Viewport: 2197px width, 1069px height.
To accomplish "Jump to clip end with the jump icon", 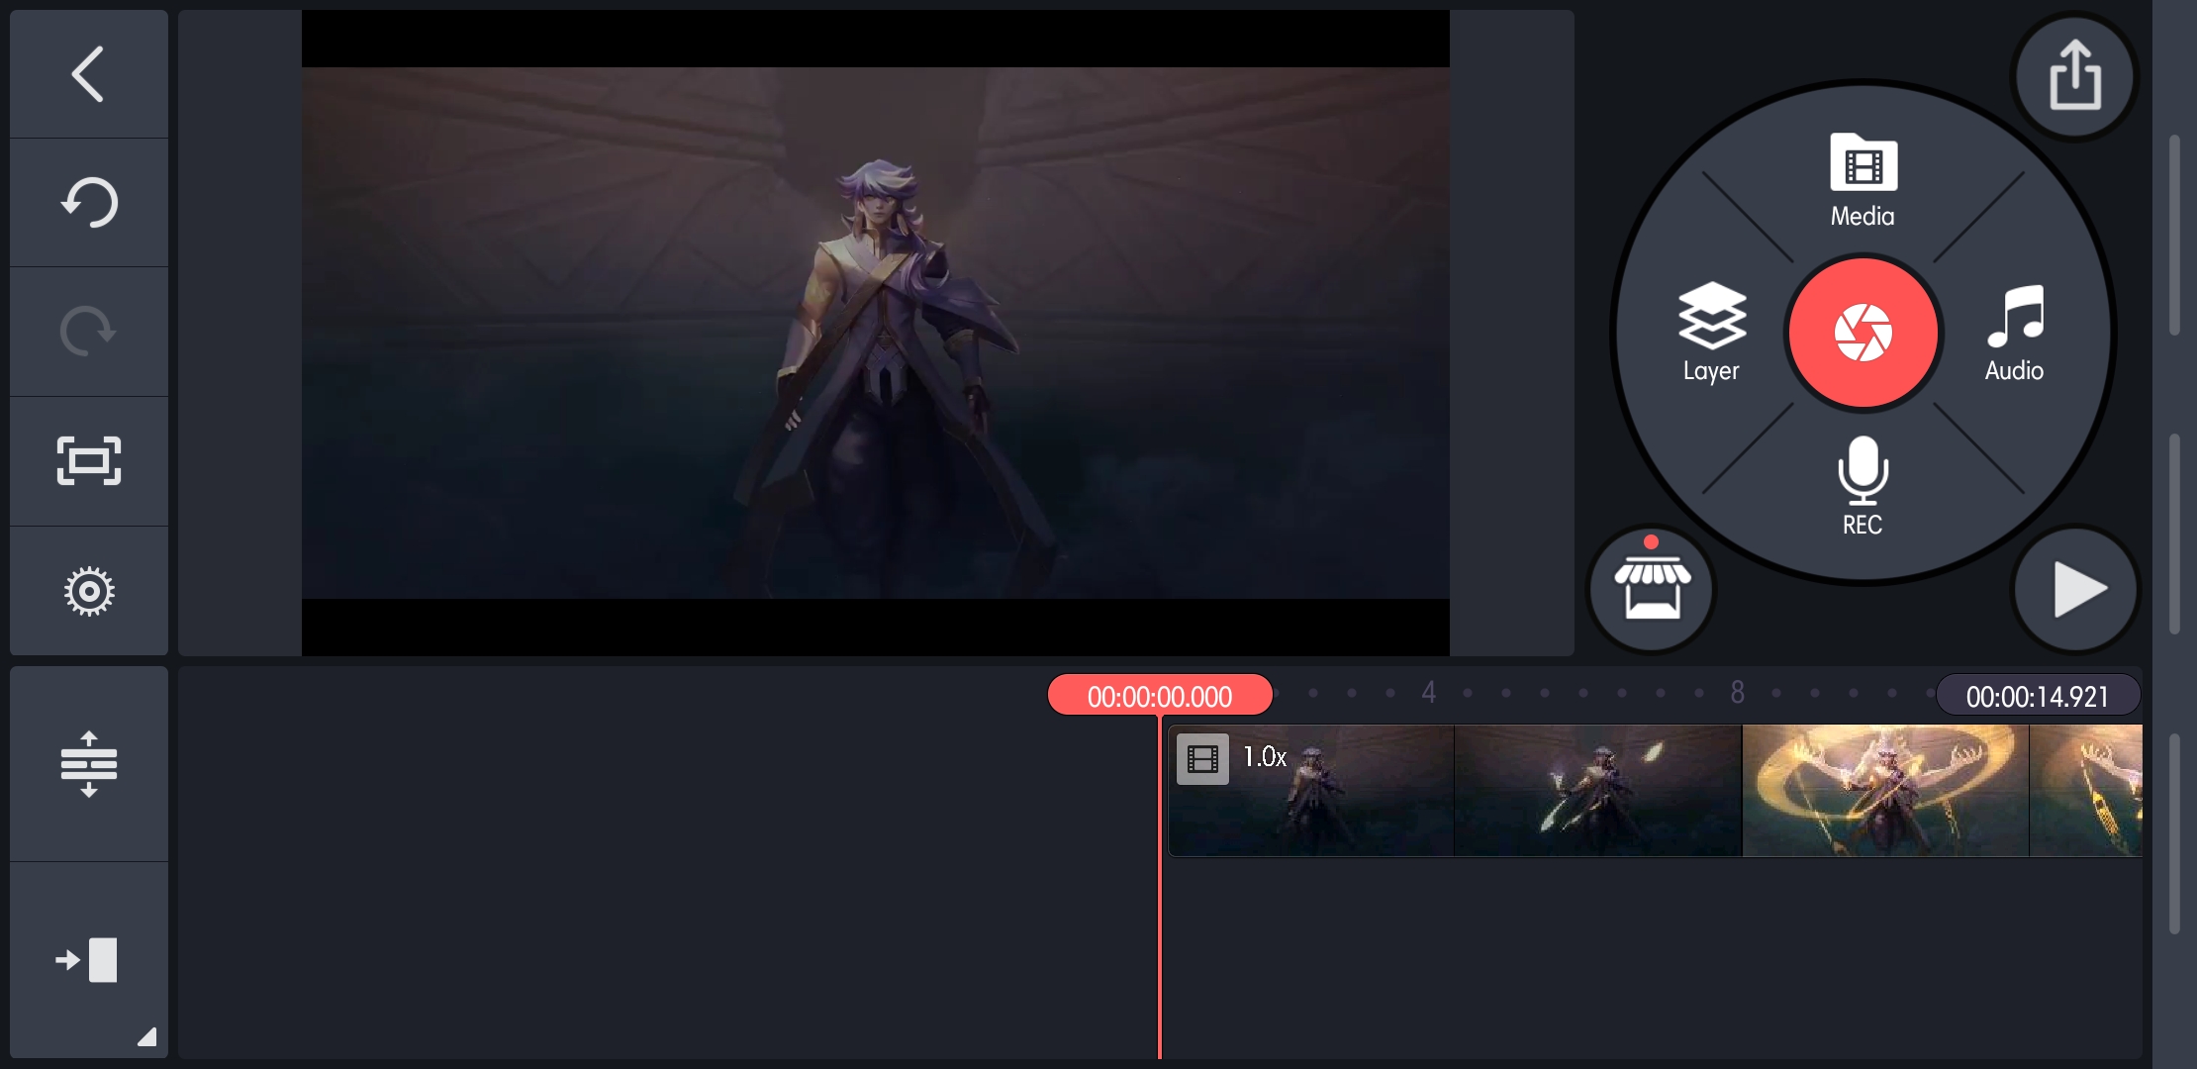I will coord(88,960).
